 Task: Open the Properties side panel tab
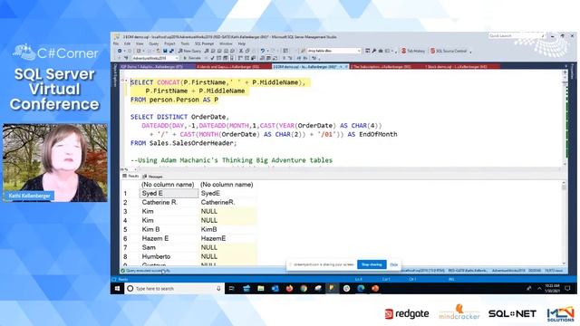coord(573,72)
